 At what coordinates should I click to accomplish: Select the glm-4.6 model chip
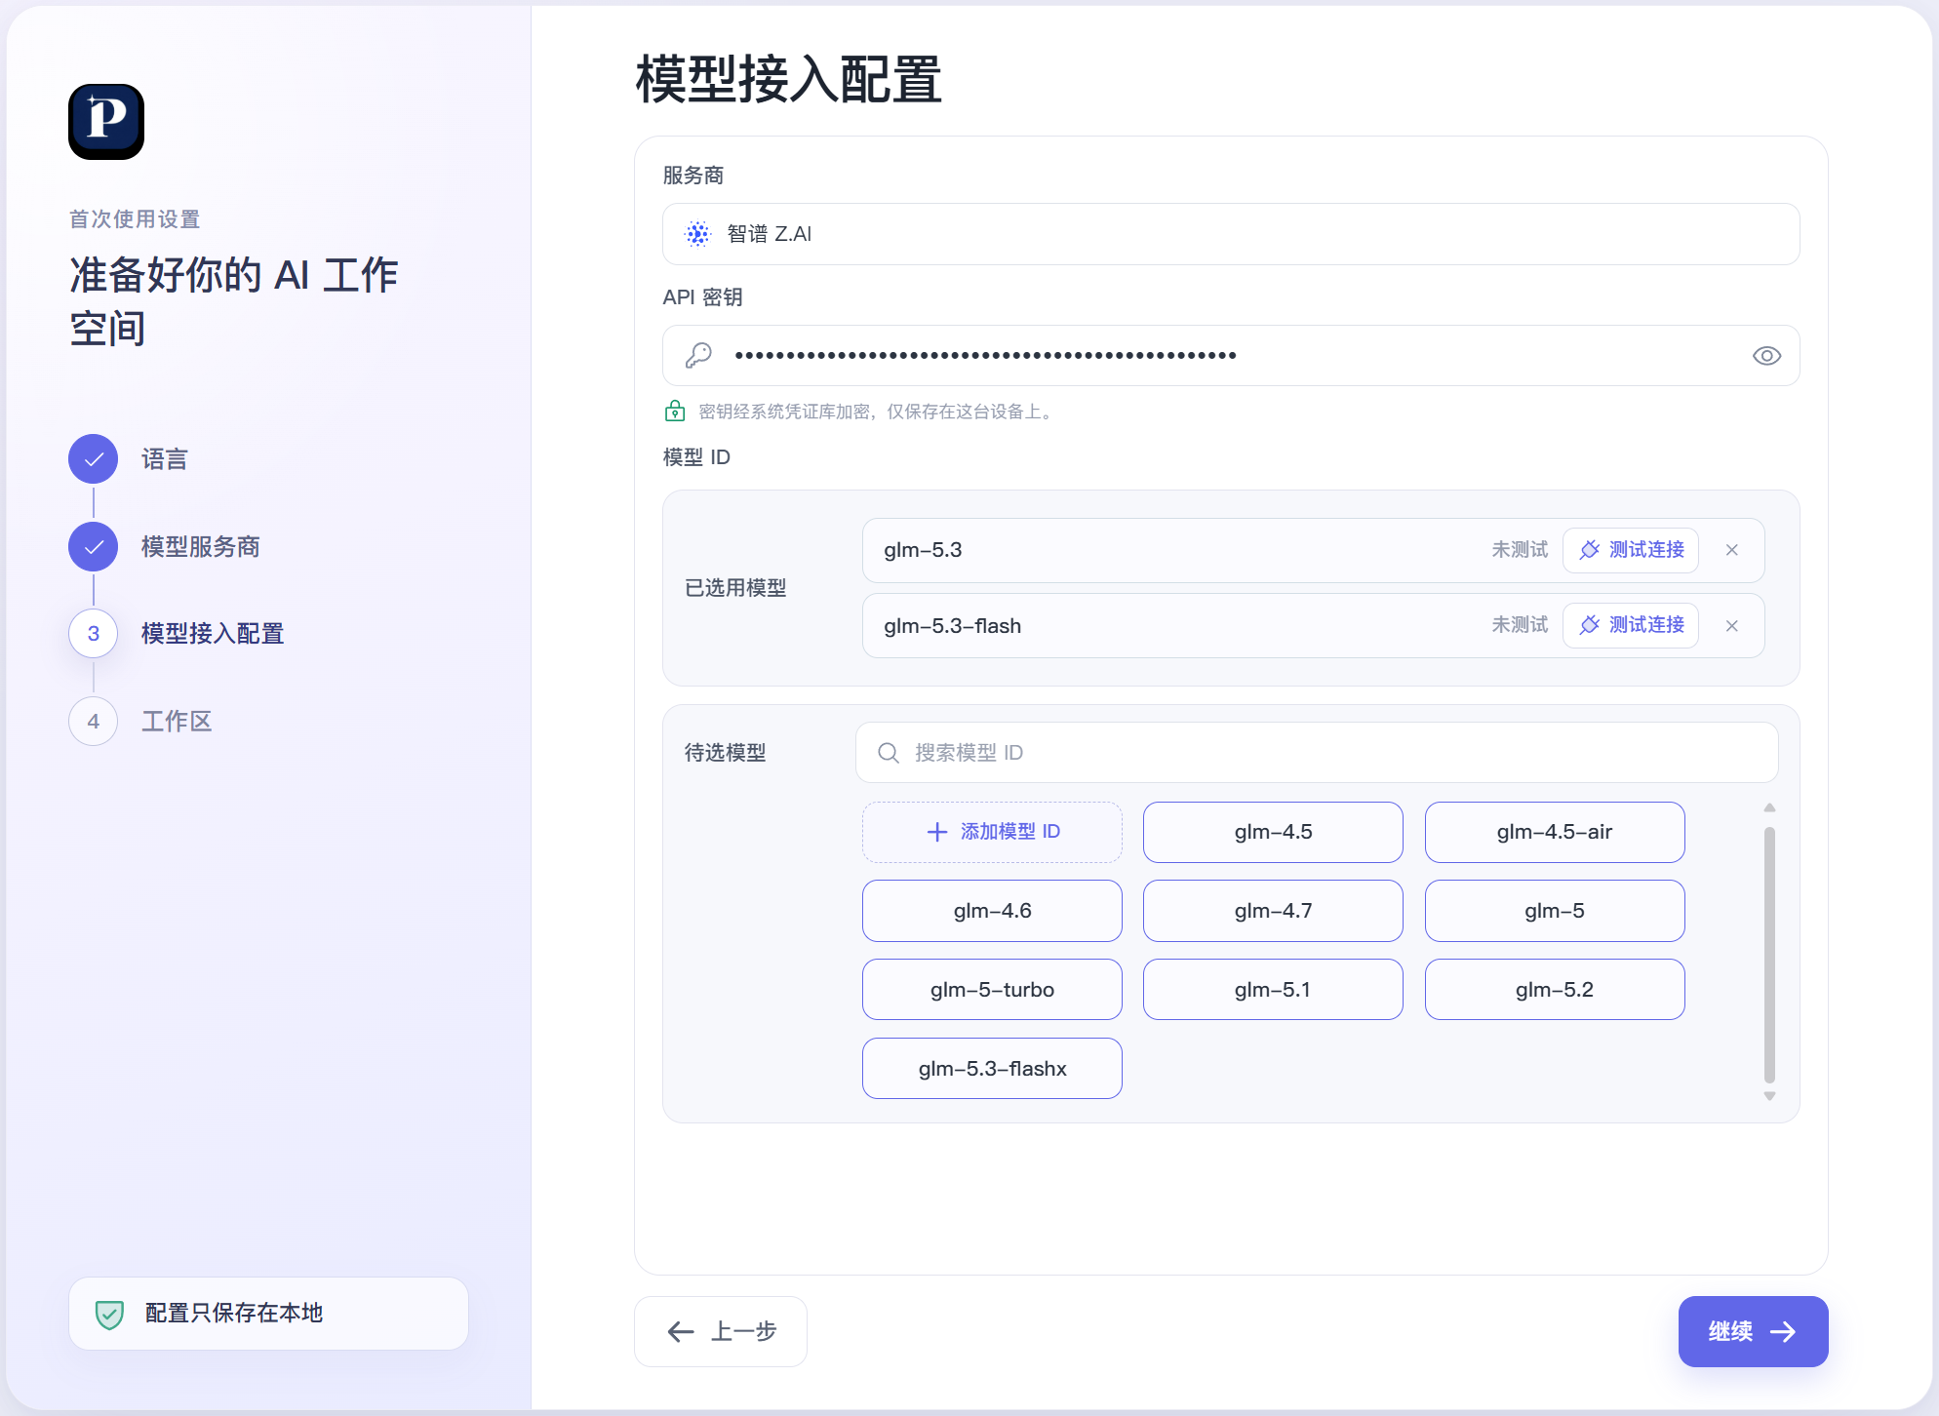click(992, 911)
